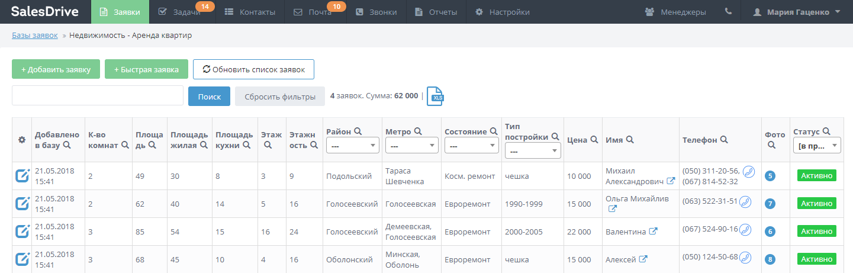Click the XLS export icon
This screenshot has width=853, height=273.
point(435,96)
